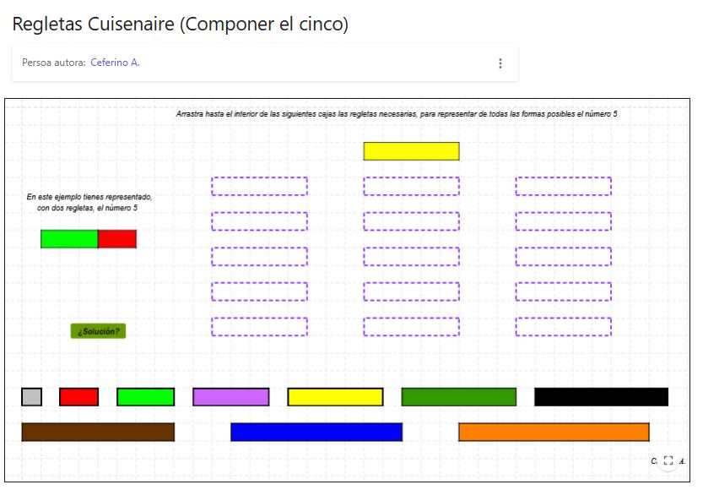Click the GeoGebra logo in the corner

coord(656,461)
